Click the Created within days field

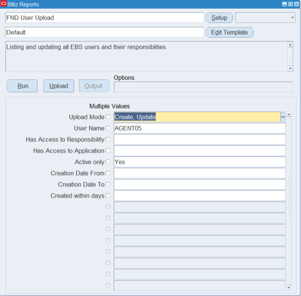[x=200, y=196]
